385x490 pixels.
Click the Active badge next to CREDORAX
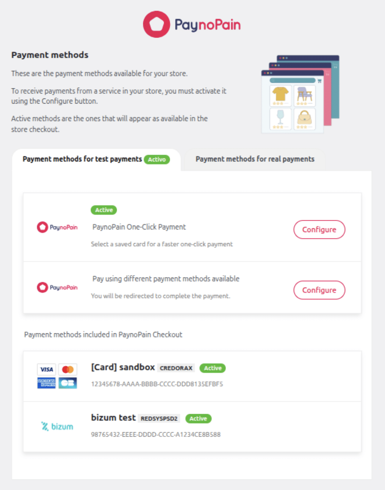click(213, 368)
